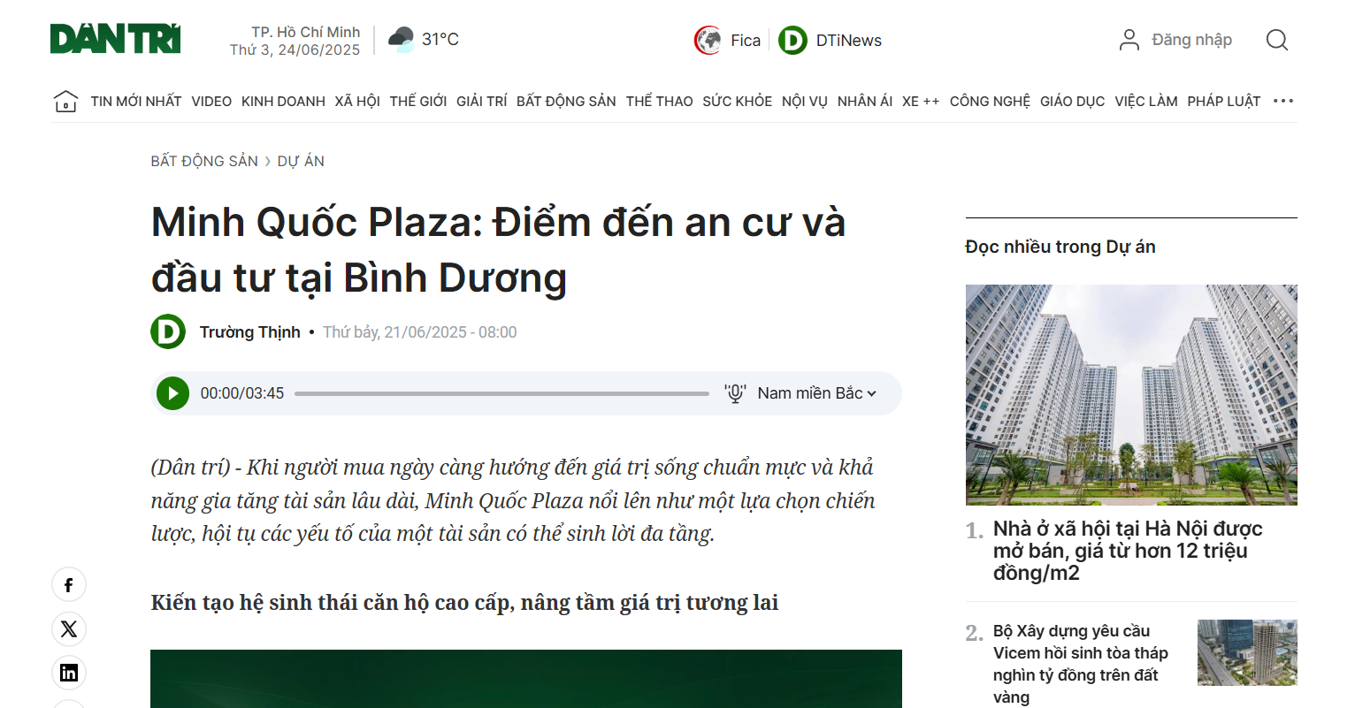
Task: Go to the Bất động sản menu
Action: pos(566,102)
